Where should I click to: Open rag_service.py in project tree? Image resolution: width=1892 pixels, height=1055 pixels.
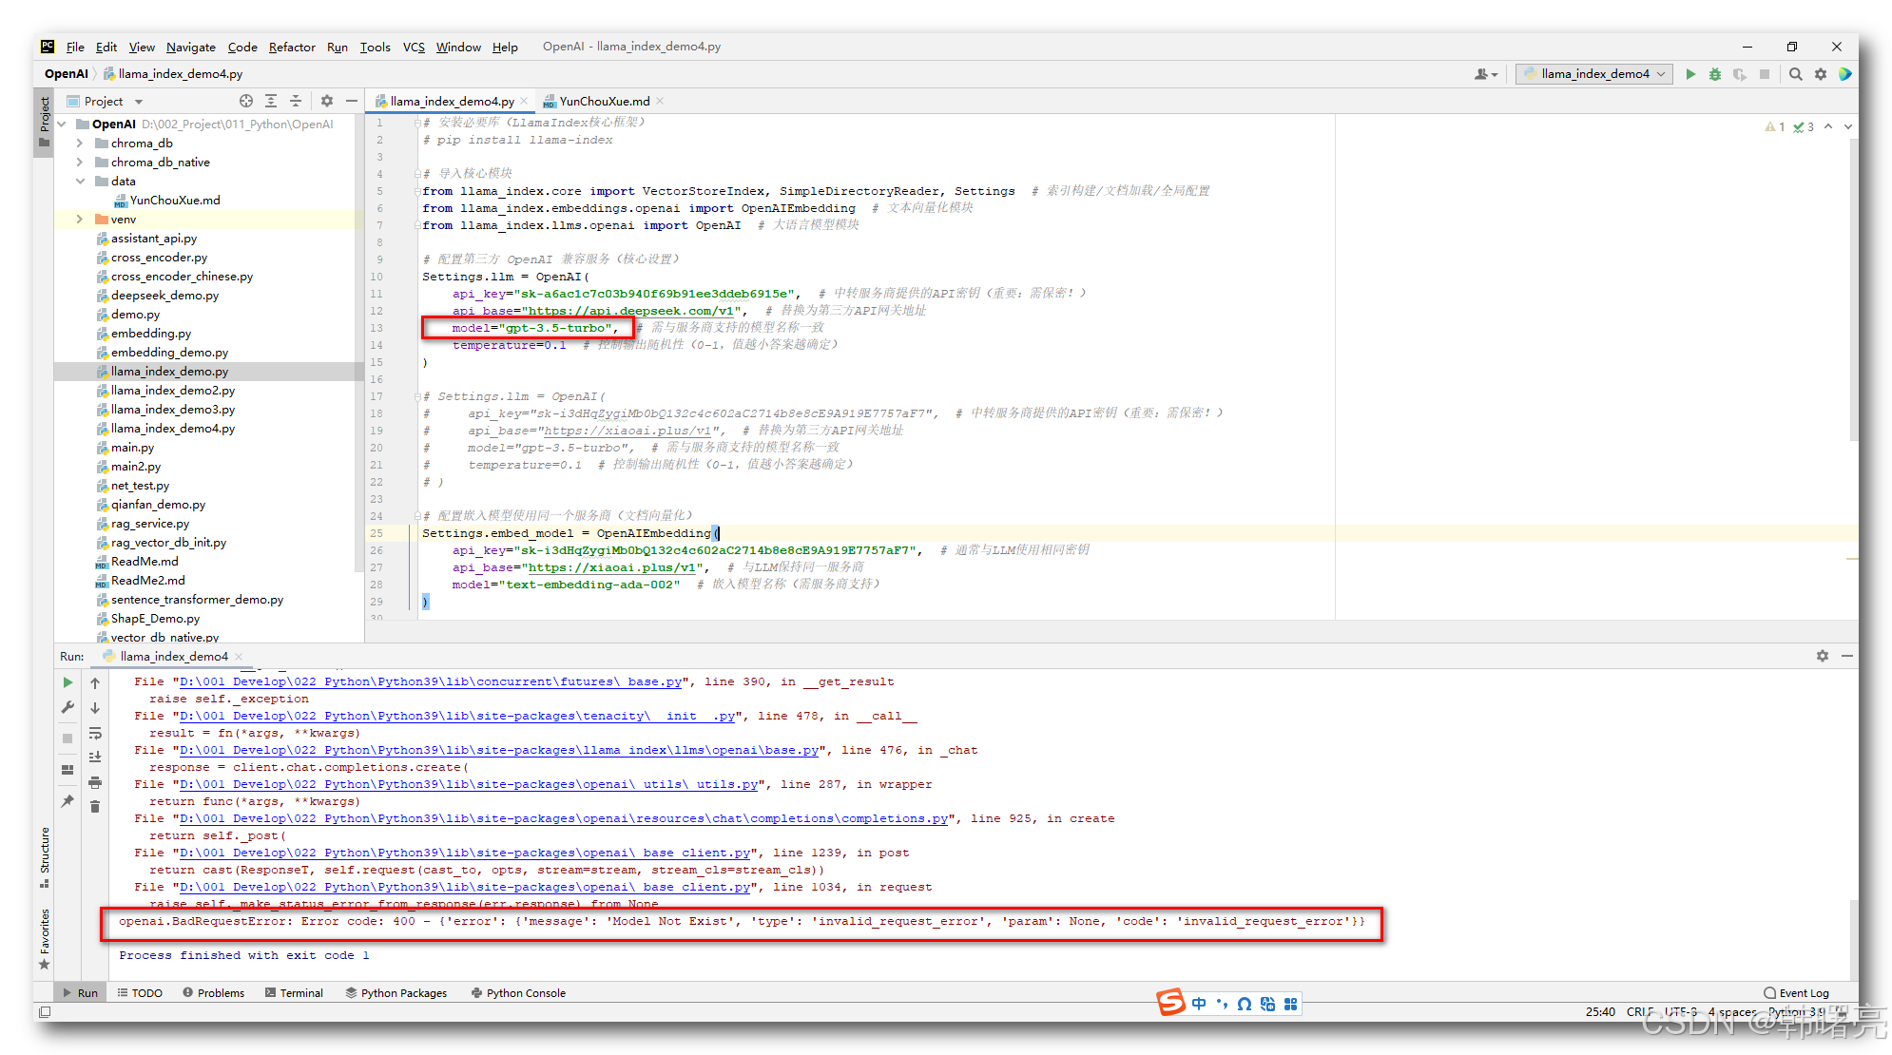tap(149, 524)
